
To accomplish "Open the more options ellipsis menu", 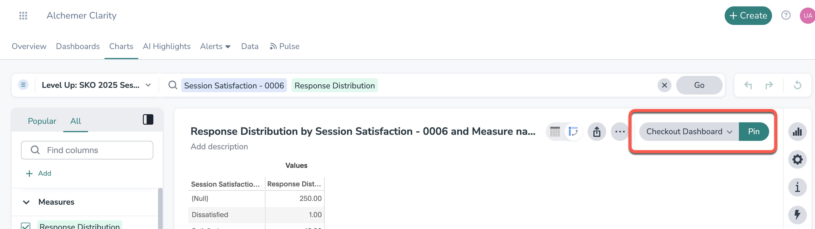I will (620, 131).
